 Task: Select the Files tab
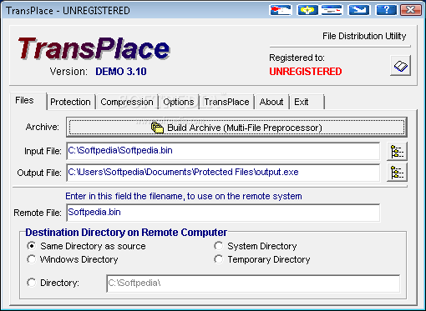(x=28, y=101)
